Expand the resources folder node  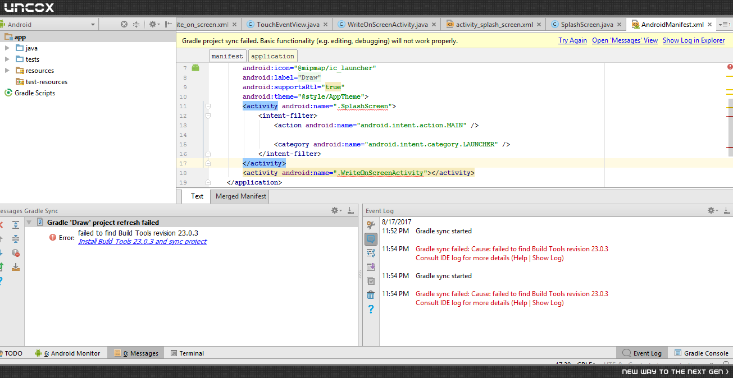(x=7, y=71)
